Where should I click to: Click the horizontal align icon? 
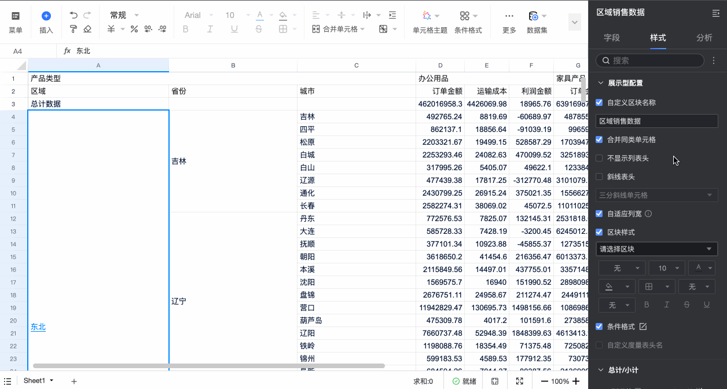315,16
